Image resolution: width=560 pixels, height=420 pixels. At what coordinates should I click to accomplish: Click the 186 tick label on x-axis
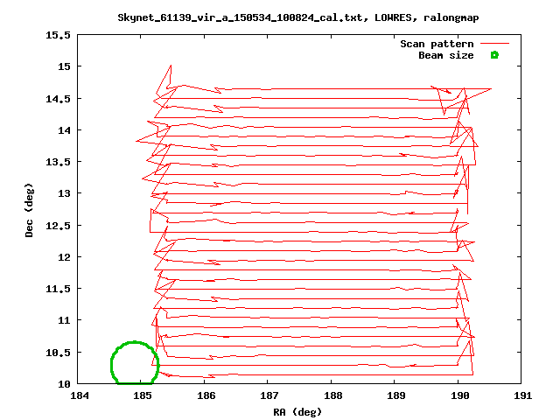205,396
